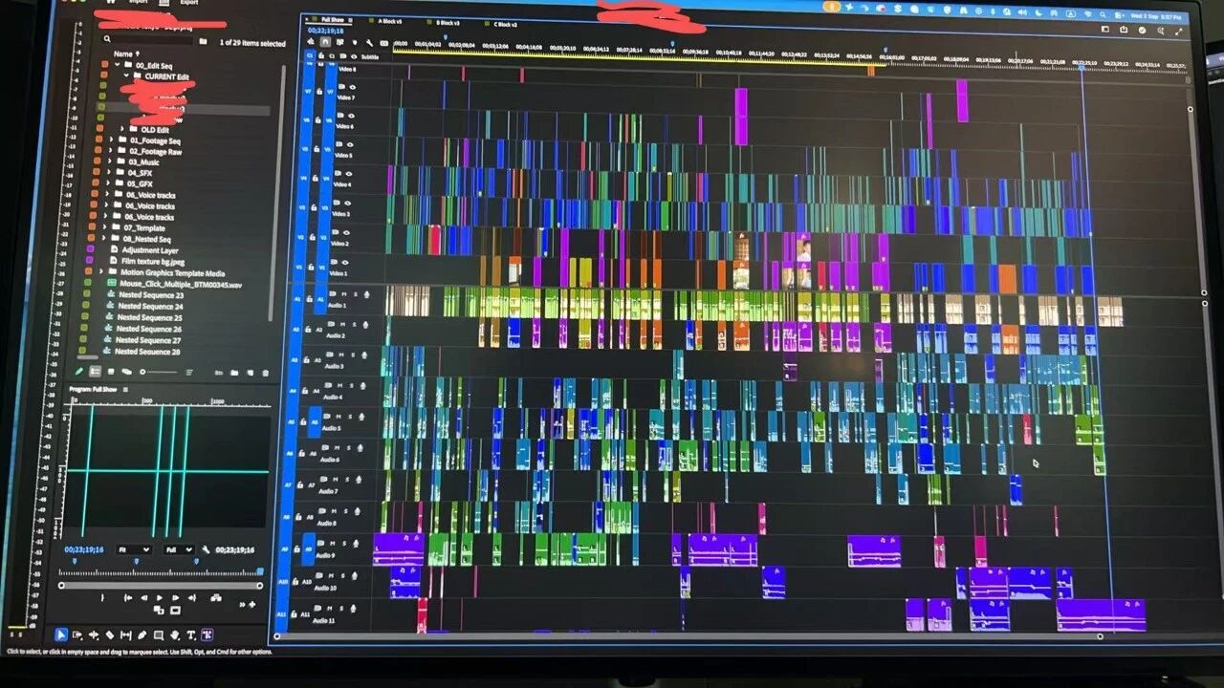The height and width of the screenshot is (688, 1224).
Task: Click the Program monitor wrench settings icon
Action: click(206, 549)
